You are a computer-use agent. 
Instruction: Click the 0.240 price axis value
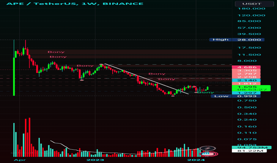coord(247,120)
